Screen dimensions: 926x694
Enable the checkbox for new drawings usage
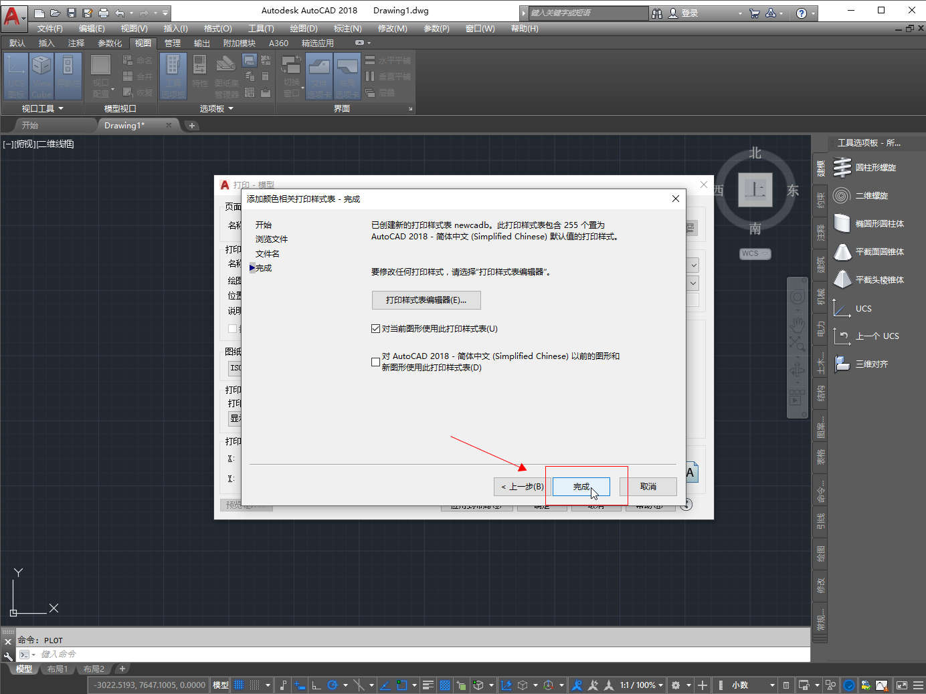point(375,362)
